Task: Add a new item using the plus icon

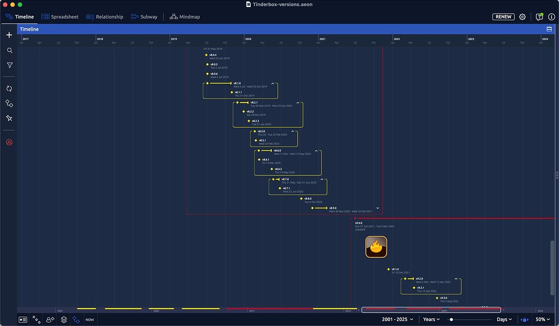Action: [8, 34]
